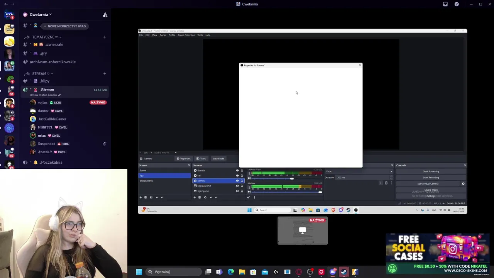The height and width of the screenshot is (278, 494).
Task: Launch Microsoft Edge from the taskbar
Action: pyautogui.click(x=231, y=272)
